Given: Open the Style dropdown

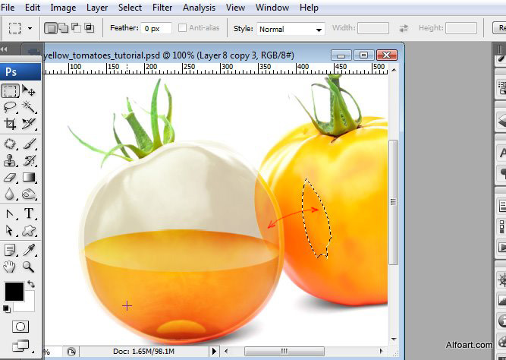Looking at the screenshot, I should pos(290,29).
